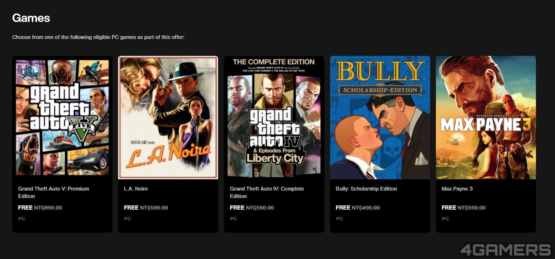Click the Grand Theft Auto V: Premium Edition title
Screen dimensions: 555x259
click(53, 192)
